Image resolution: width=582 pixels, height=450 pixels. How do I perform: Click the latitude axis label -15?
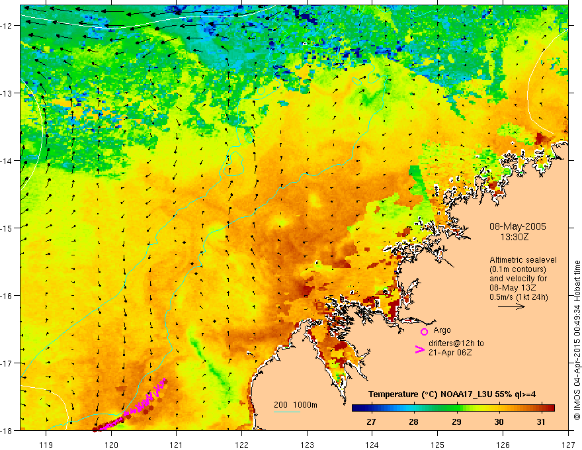(x=7, y=228)
